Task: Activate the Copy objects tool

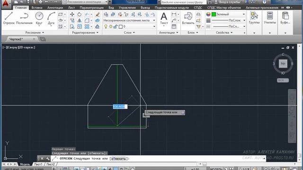Action: coord(72,20)
